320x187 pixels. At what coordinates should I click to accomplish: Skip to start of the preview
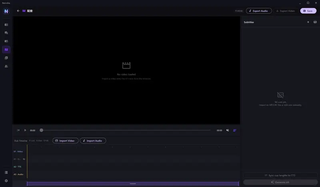click(x=18, y=130)
